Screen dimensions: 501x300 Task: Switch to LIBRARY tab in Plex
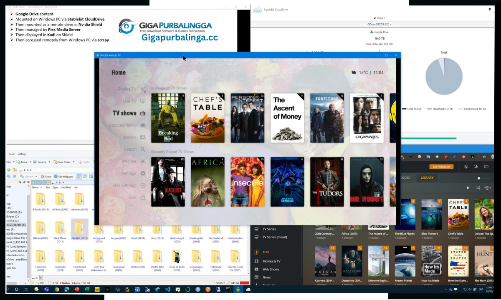tap(427, 178)
